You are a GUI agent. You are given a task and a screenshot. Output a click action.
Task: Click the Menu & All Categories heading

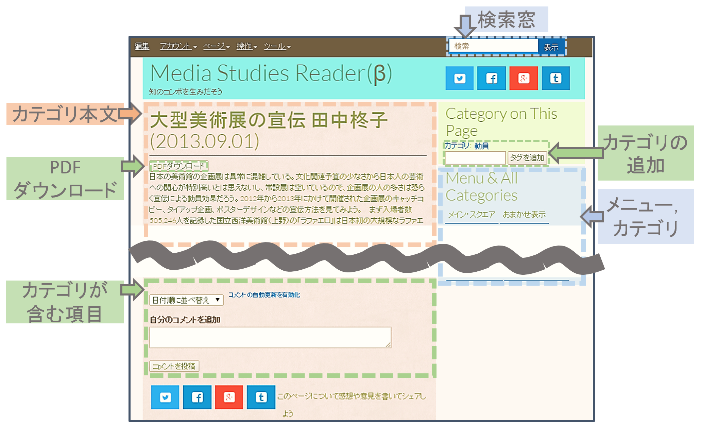tap(481, 187)
